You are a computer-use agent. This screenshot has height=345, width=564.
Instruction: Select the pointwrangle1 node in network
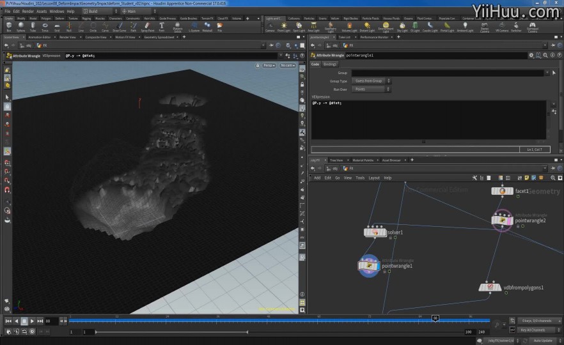[369, 266]
